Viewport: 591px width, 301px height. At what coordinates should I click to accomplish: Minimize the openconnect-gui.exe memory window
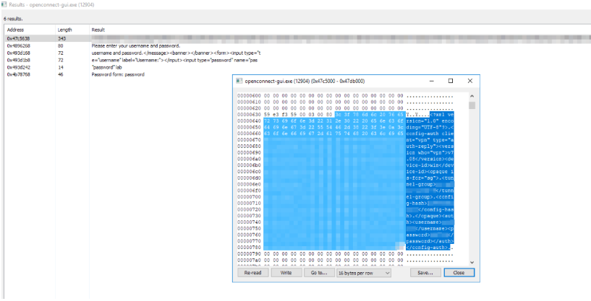(x=431, y=82)
